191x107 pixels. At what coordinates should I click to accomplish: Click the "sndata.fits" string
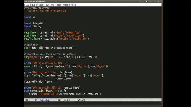click(x=73, y=32)
